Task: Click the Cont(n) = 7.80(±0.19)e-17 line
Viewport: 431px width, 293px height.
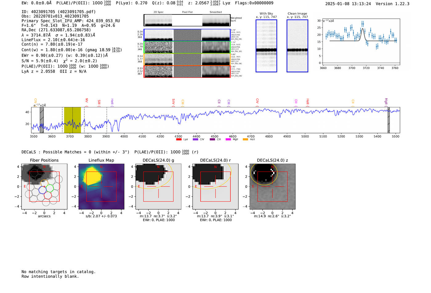Action: tap(52, 44)
